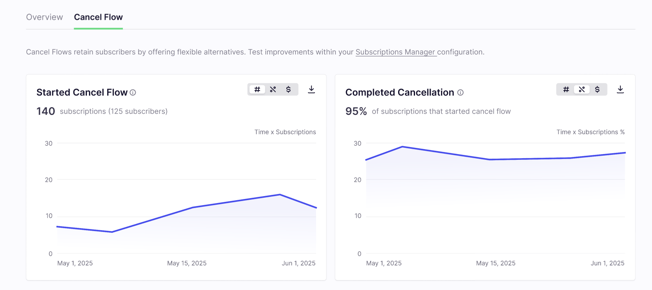Viewport: 652px width, 290px height.
Task: Switch Started Cancel Flow chart to percentage view
Action: (273, 89)
